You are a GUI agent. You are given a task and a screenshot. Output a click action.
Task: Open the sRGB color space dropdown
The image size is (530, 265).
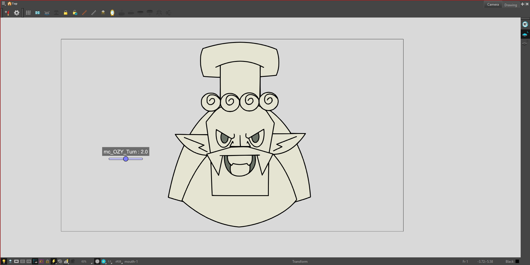pyautogui.click(x=118, y=262)
